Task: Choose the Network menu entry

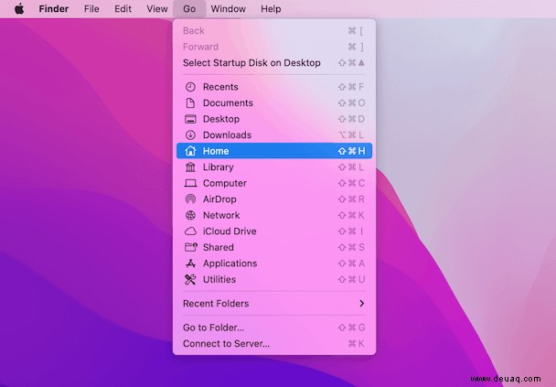Action: pos(274,215)
